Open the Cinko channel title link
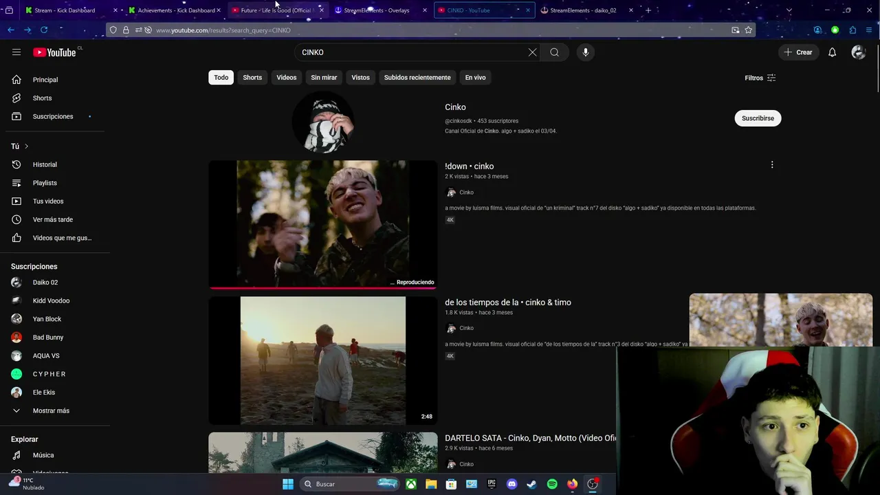The width and height of the screenshot is (880, 495). [x=455, y=107]
